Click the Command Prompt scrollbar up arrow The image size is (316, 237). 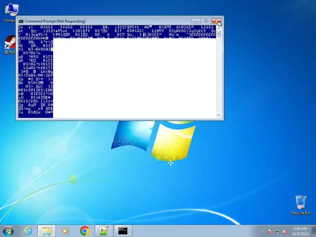click(219, 27)
